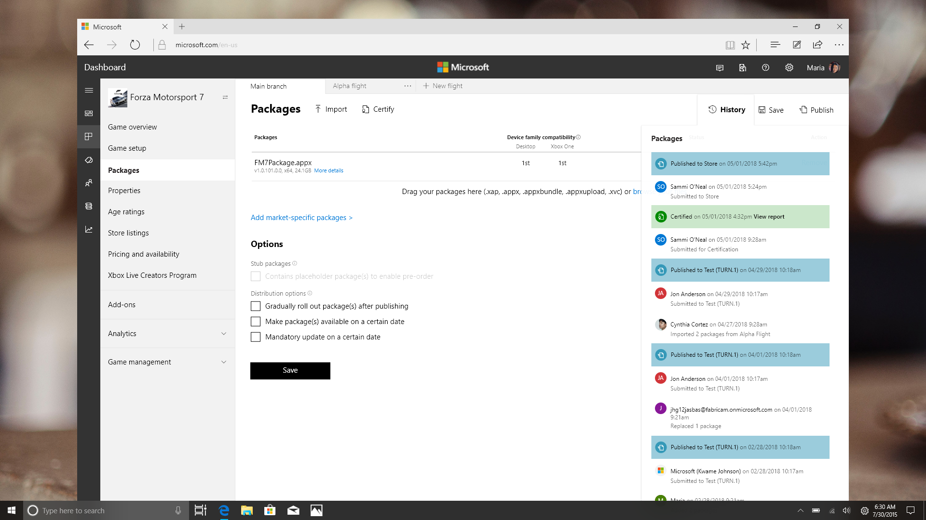Viewport: 926px width, 520px height.
Task: Click Maria's profile avatar
Action: (x=834, y=67)
